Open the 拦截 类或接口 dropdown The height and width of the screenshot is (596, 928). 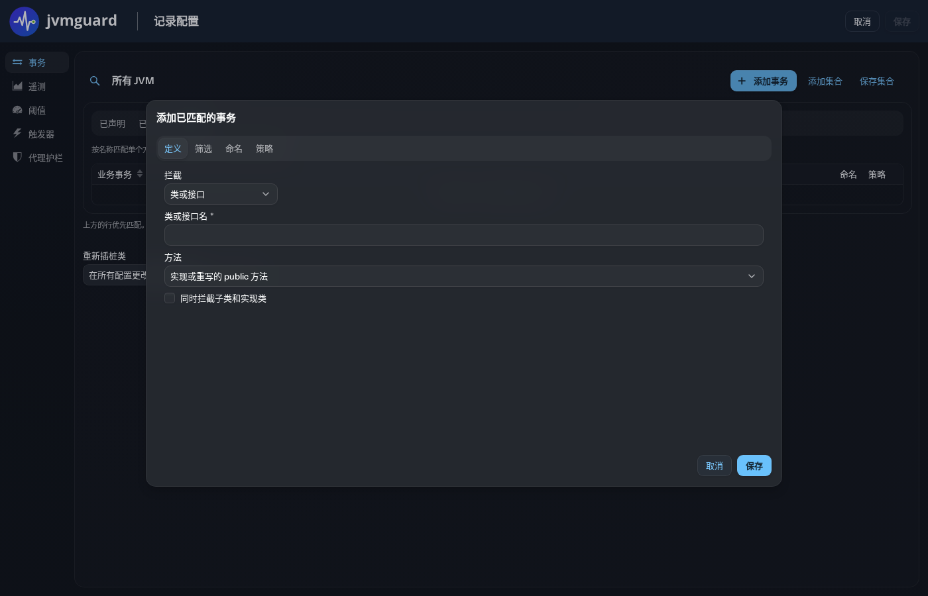pyautogui.click(x=221, y=194)
